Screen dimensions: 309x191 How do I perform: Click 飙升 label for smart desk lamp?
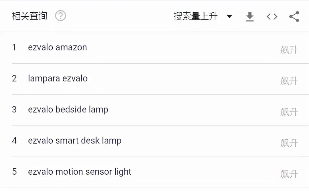point(289,143)
